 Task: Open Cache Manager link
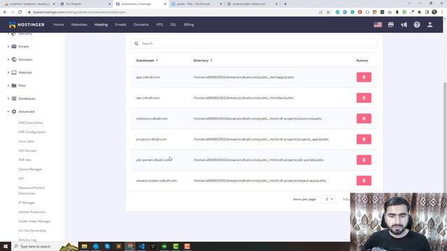pyautogui.click(x=30, y=169)
